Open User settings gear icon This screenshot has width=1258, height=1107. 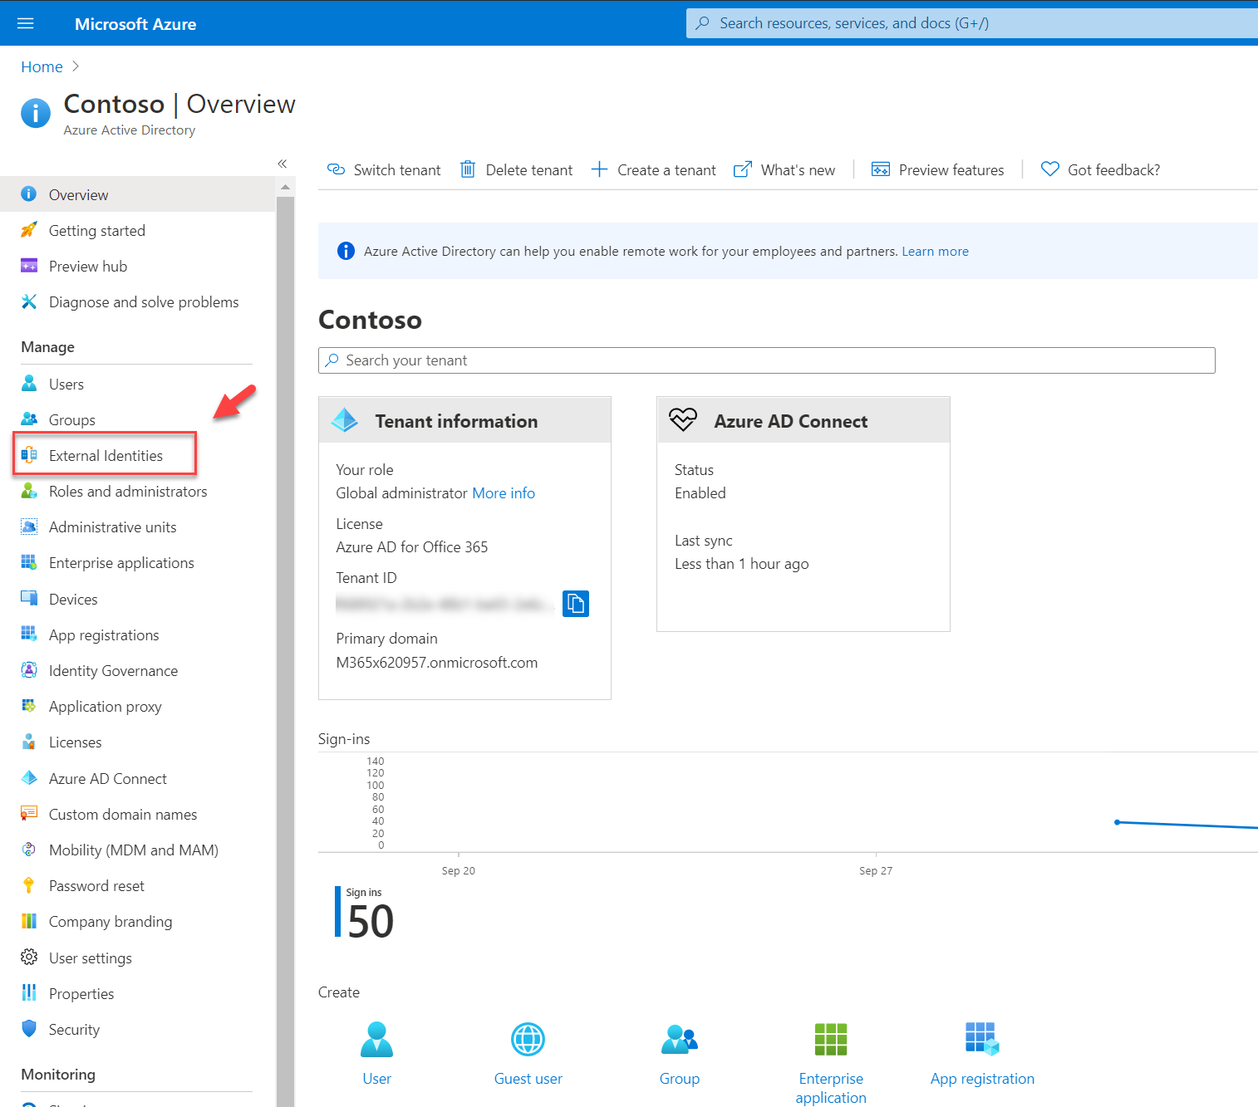coord(29,958)
